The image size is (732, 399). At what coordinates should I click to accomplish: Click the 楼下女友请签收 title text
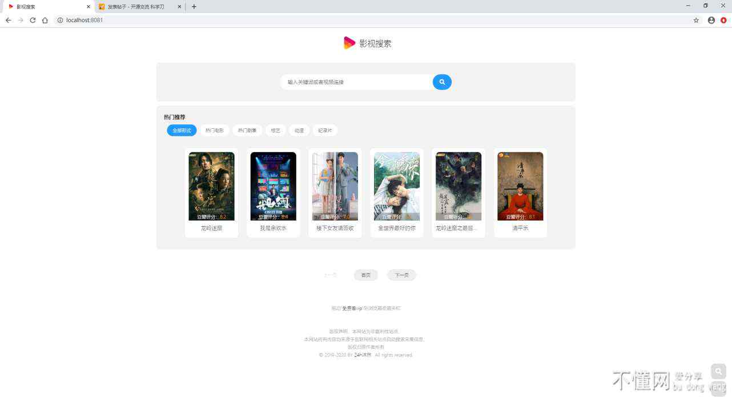(x=335, y=228)
